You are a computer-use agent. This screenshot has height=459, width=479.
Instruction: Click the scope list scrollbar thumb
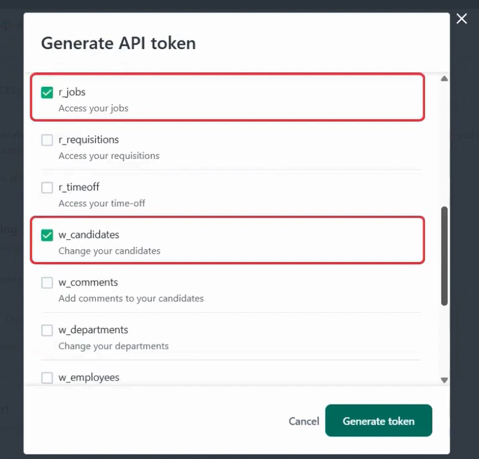pyautogui.click(x=445, y=256)
